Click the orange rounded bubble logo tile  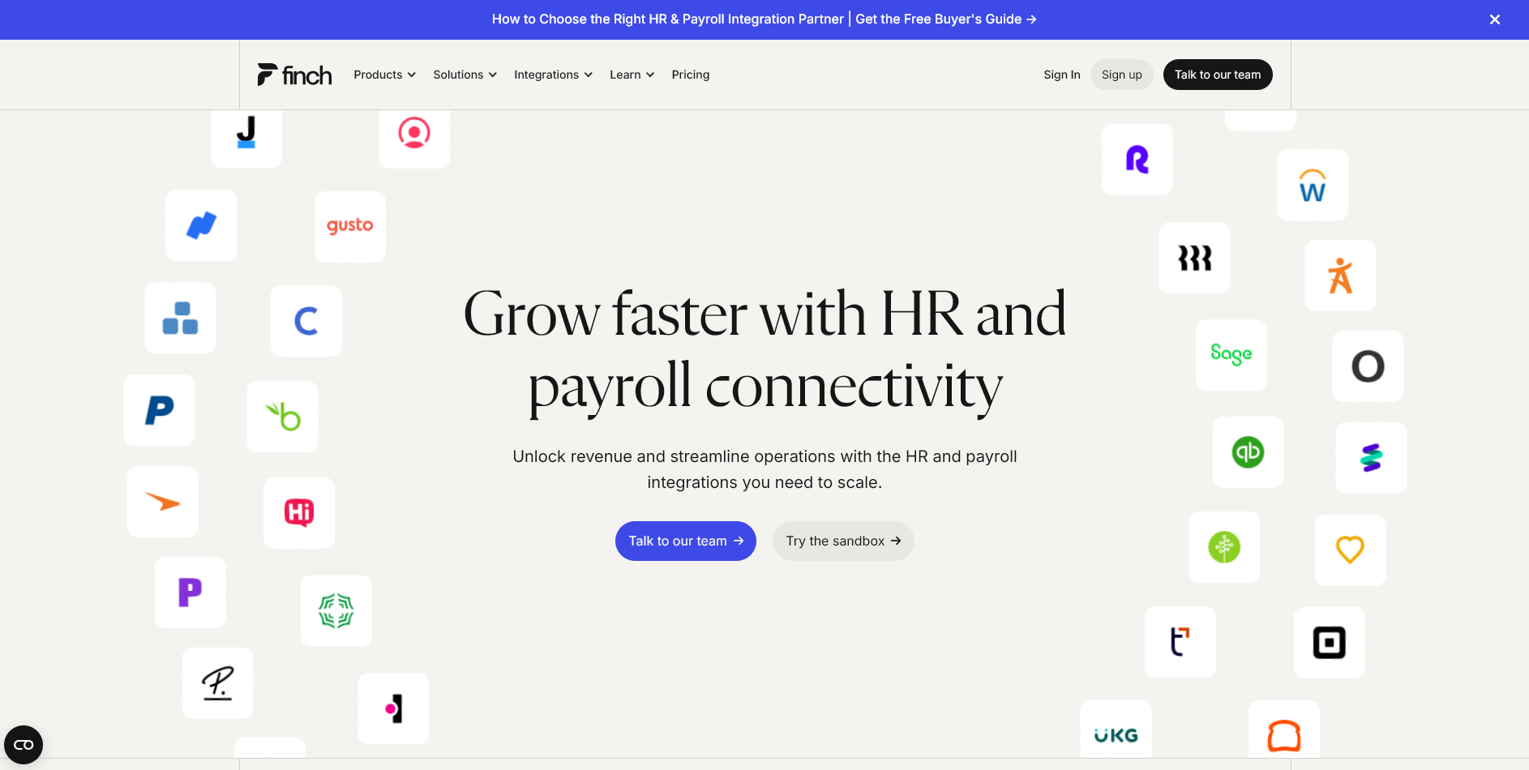[x=1284, y=730]
